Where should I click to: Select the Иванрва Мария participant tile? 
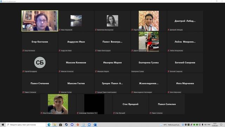[x=112, y=62]
